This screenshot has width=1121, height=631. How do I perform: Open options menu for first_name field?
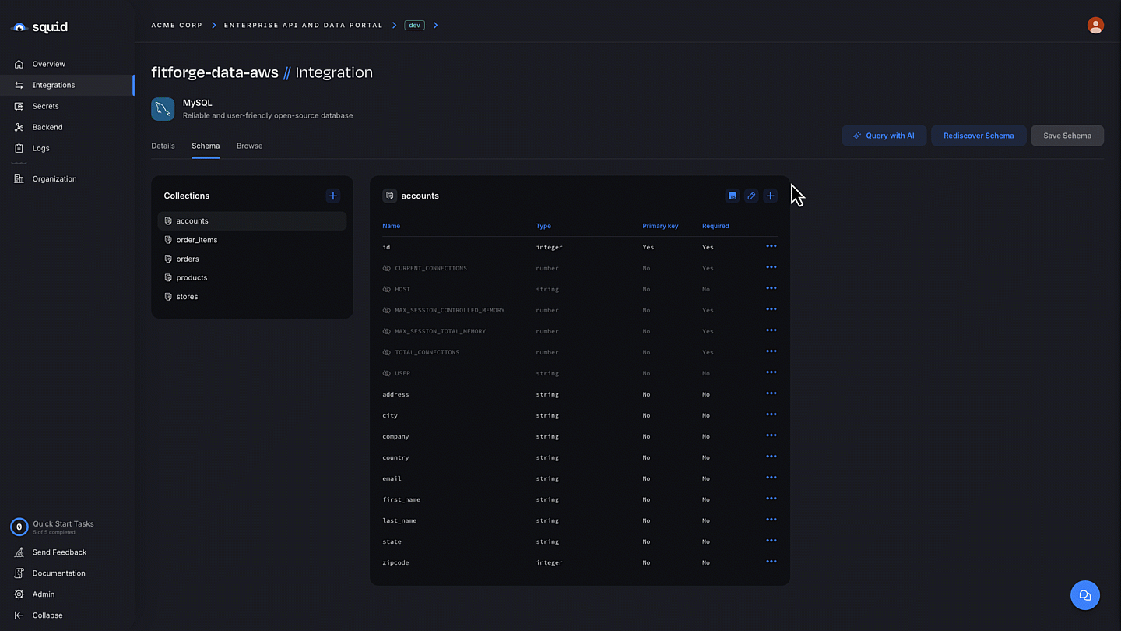pyautogui.click(x=771, y=499)
